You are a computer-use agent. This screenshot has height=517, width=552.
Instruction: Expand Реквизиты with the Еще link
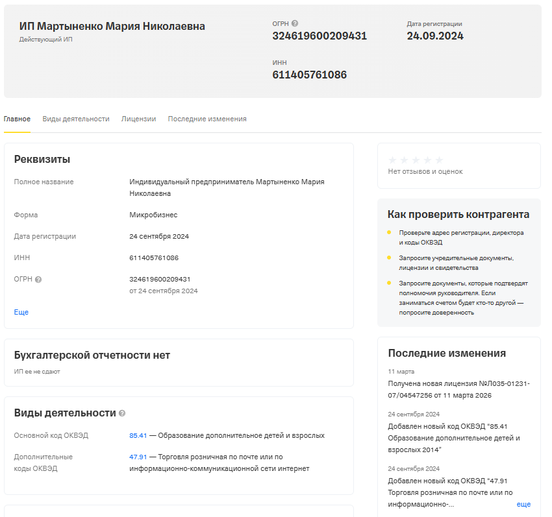coord(21,312)
